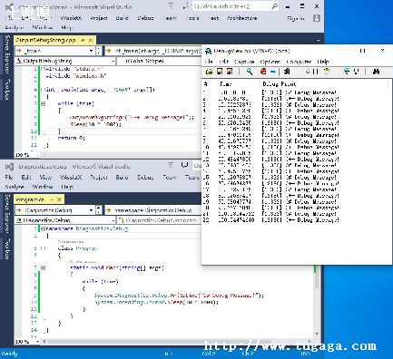Expand the _tmain navigation dropdown
The width and height of the screenshot is (393, 359).
click(91, 51)
